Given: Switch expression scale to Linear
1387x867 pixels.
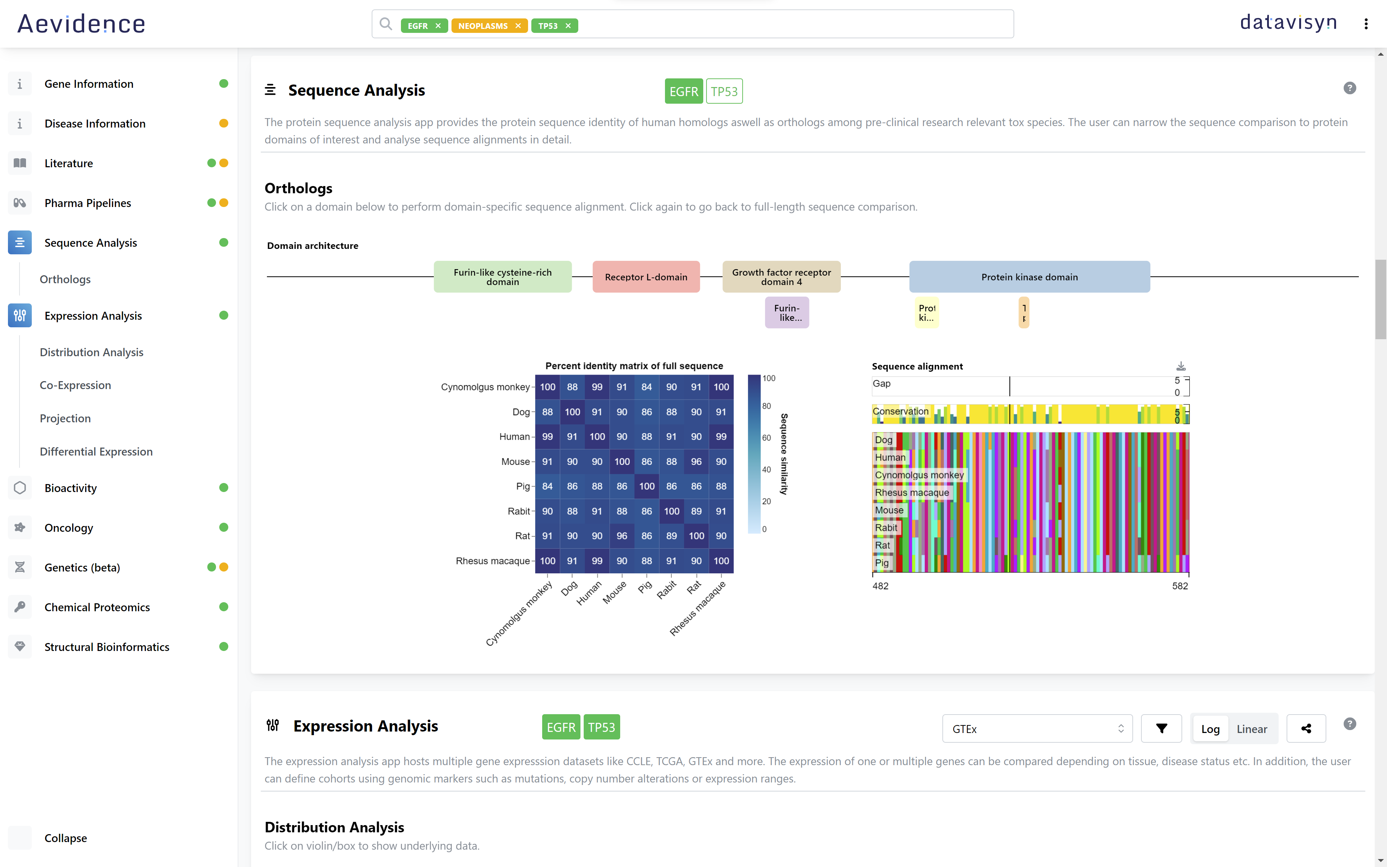Looking at the screenshot, I should click(x=1252, y=729).
